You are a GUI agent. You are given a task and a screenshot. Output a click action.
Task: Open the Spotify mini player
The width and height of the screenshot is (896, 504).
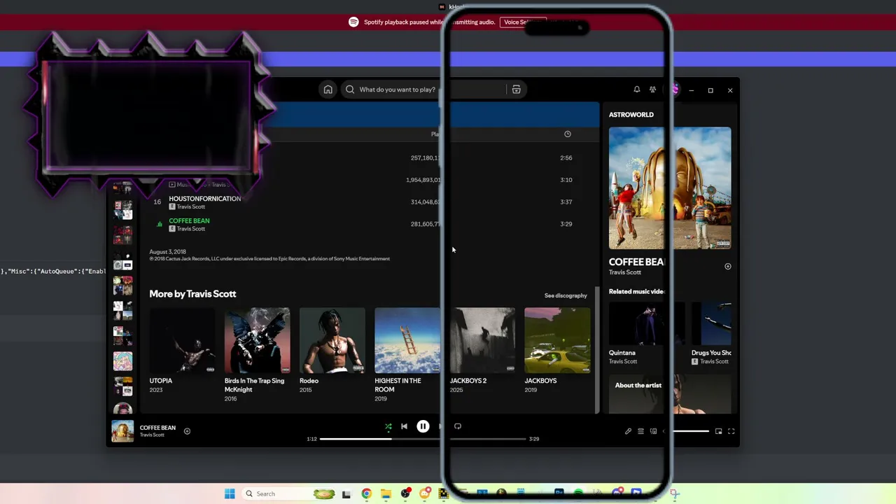tap(718, 431)
